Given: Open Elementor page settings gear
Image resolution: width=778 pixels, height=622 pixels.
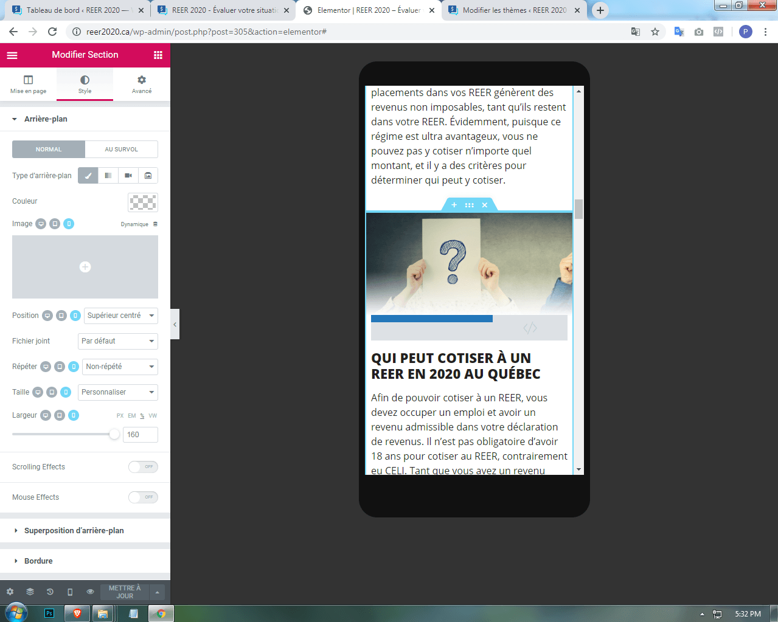Looking at the screenshot, I should click(x=10, y=592).
